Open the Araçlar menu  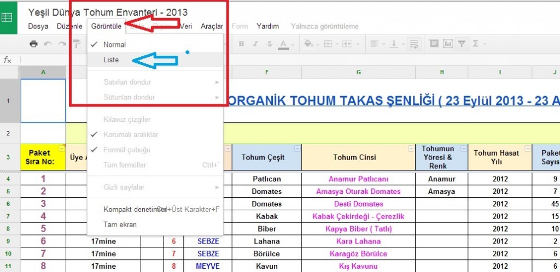click(x=212, y=26)
